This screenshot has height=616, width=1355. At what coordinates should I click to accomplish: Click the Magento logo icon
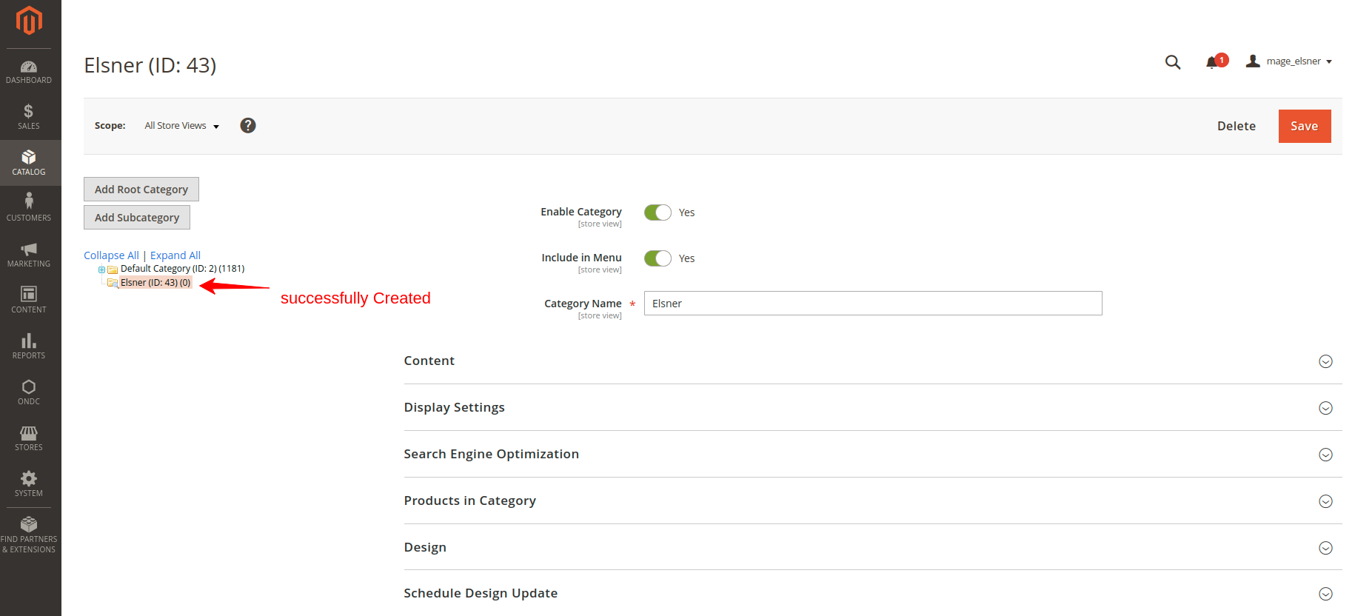pyautogui.click(x=29, y=20)
